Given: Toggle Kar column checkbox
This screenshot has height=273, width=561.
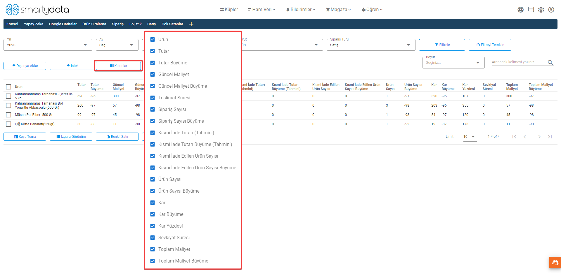Looking at the screenshot, I should click(x=153, y=202).
